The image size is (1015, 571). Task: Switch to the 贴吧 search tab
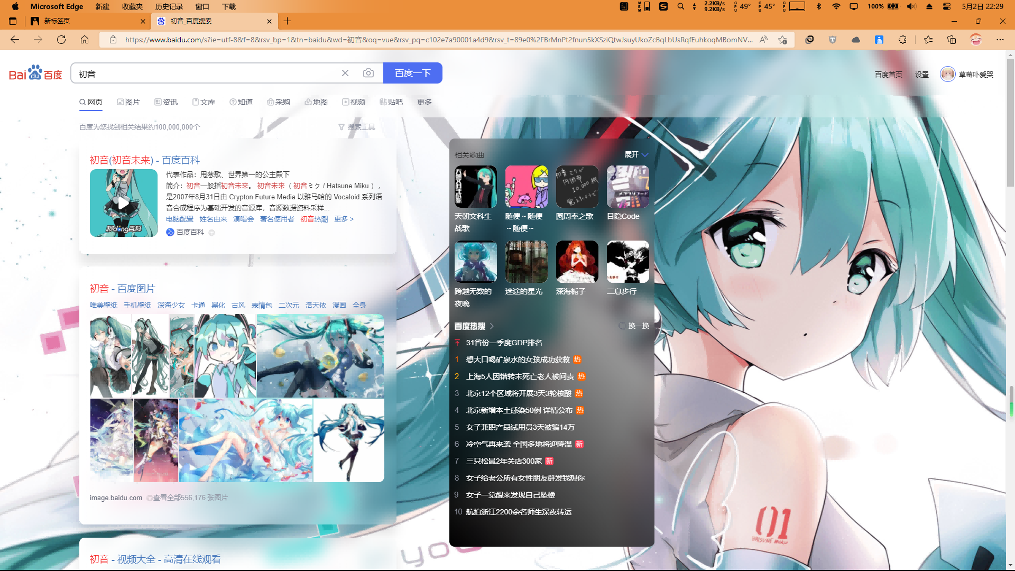pyautogui.click(x=391, y=102)
